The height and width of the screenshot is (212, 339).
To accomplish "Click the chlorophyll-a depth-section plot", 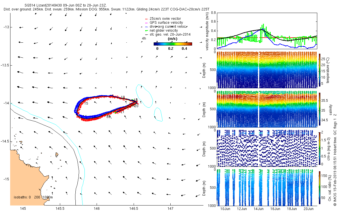I will (267, 148).
